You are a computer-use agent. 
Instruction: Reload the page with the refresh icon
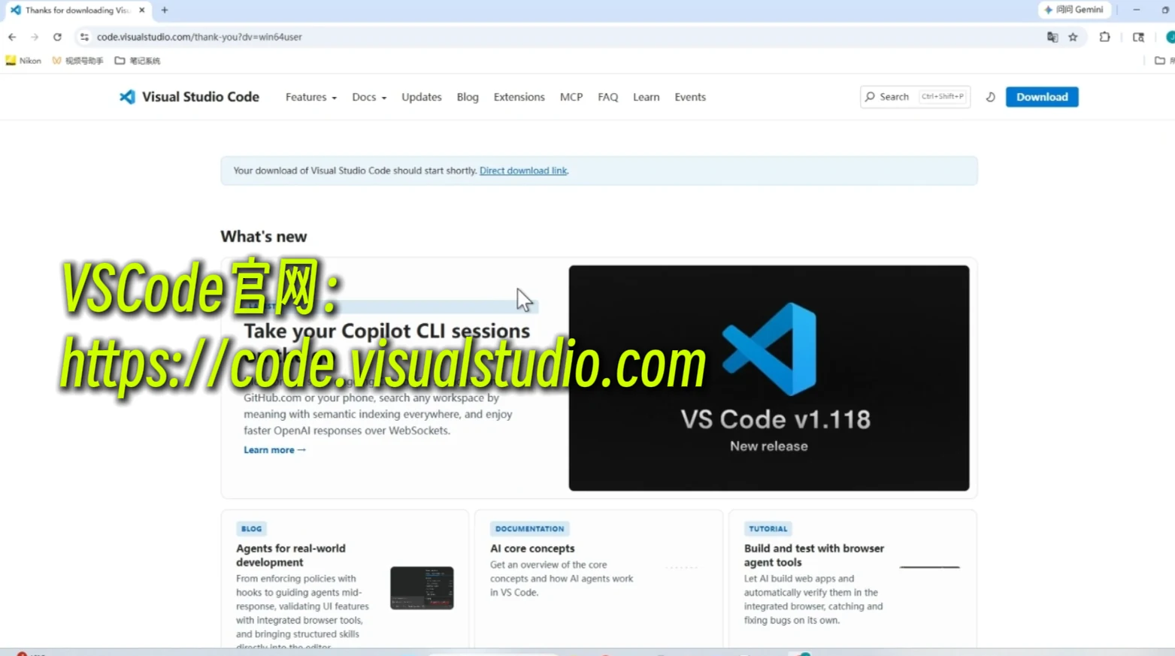point(57,37)
